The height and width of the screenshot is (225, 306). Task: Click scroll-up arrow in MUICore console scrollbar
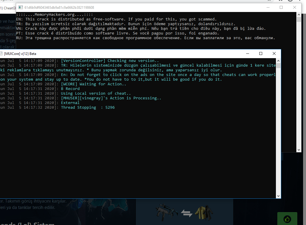278,60
